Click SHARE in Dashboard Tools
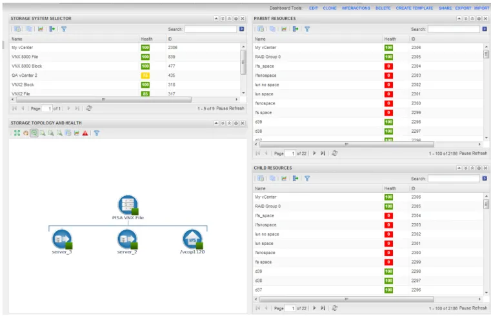491x316 pixels. click(x=445, y=8)
